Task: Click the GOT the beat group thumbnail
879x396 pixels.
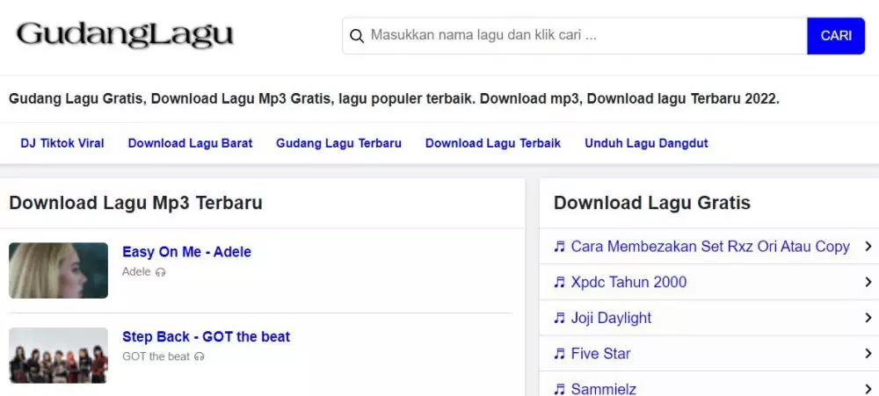Action: [58, 355]
